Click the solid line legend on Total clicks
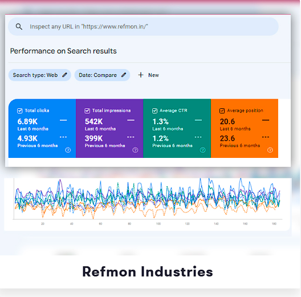The image size is (301, 297). [63, 120]
